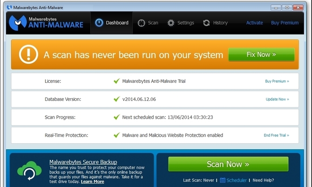Open the Dashboard tab

111,23
